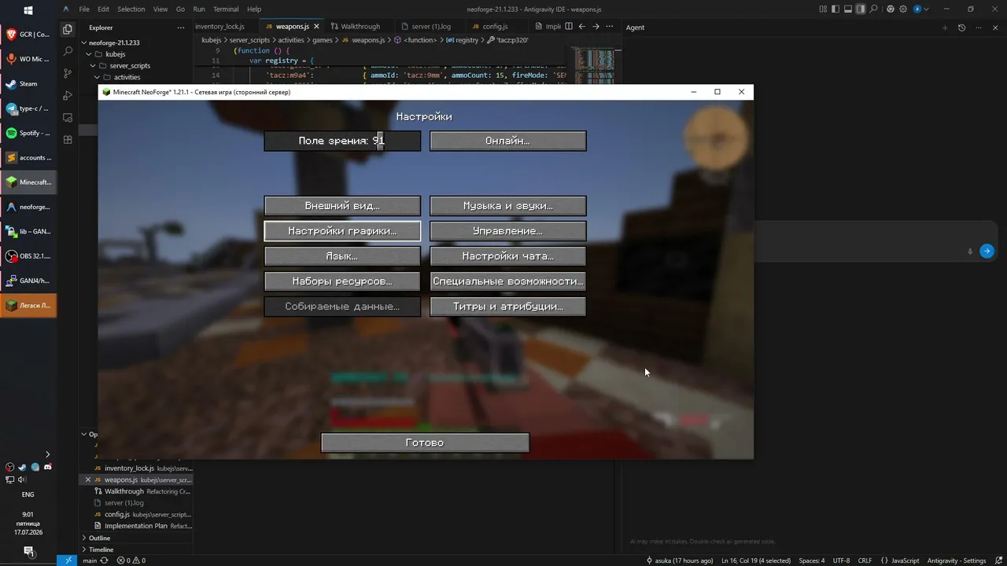Open the Discord tray icon

pos(47,467)
